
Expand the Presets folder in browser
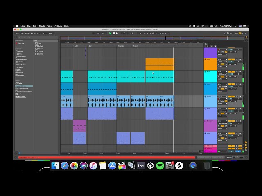point(34,51)
